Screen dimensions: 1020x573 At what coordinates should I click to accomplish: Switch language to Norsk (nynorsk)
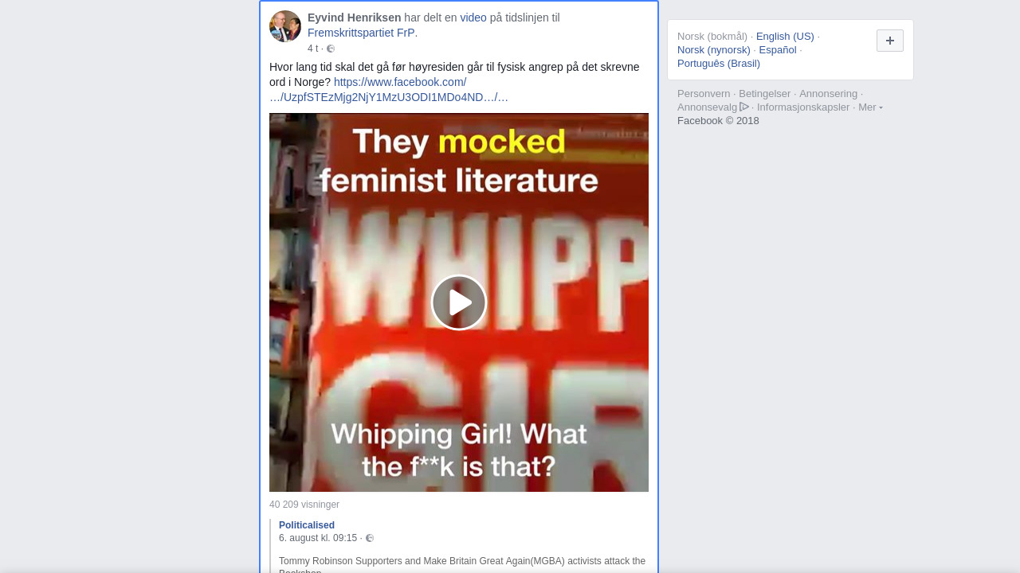coord(714,49)
